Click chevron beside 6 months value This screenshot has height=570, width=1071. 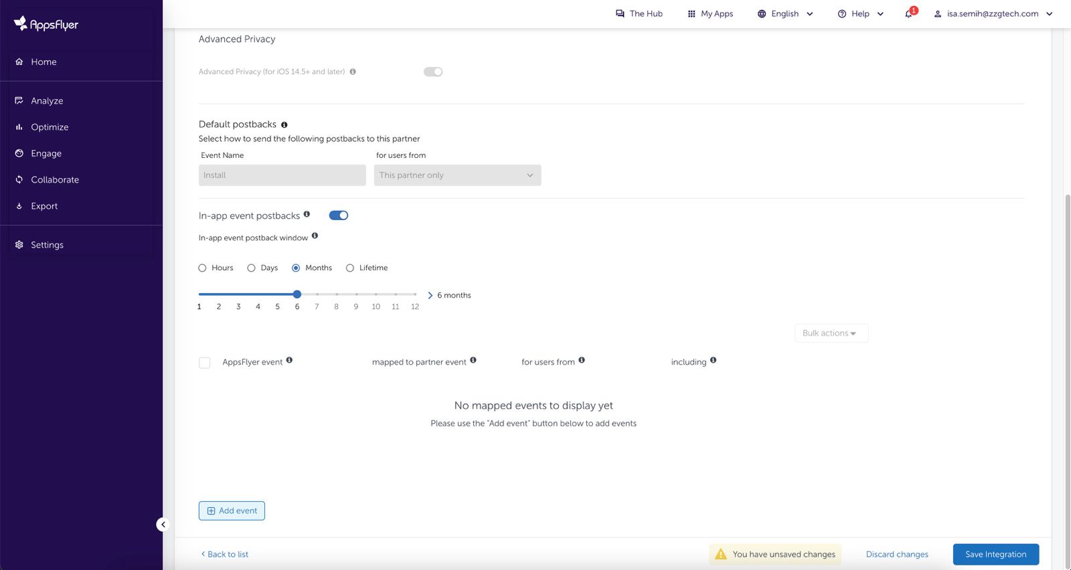tap(430, 295)
